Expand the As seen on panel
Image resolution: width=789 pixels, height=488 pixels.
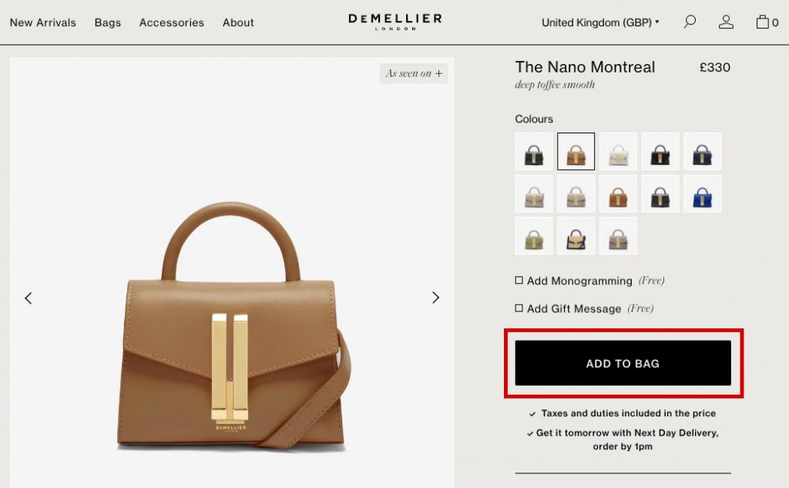[414, 73]
